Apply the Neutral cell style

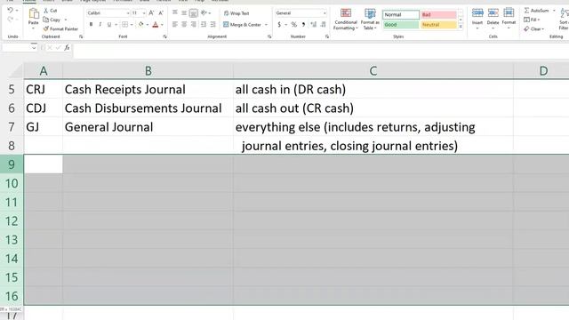click(x=438, y=25)
